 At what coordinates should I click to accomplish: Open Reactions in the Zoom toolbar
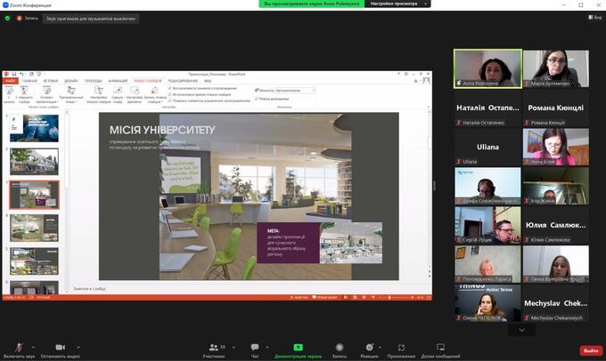click(x=368, y=346)
